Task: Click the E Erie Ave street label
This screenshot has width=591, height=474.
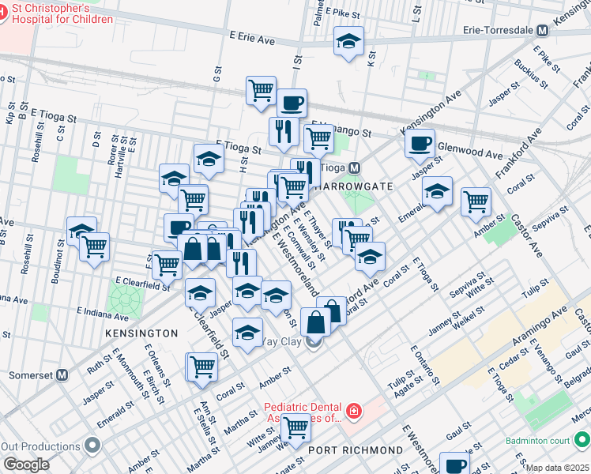Action: pos(252,38)
